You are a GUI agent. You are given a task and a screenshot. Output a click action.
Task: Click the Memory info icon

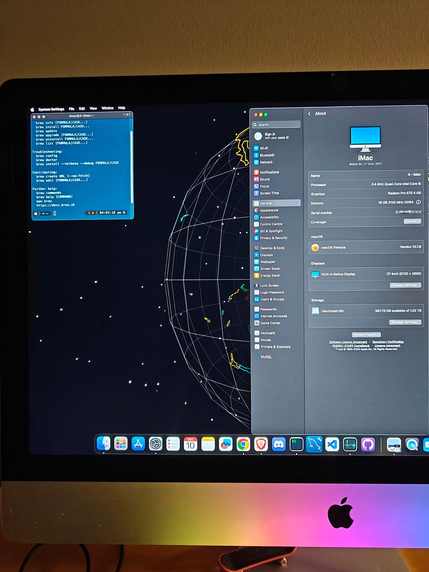pyautogui.click(x=418, y=202)
